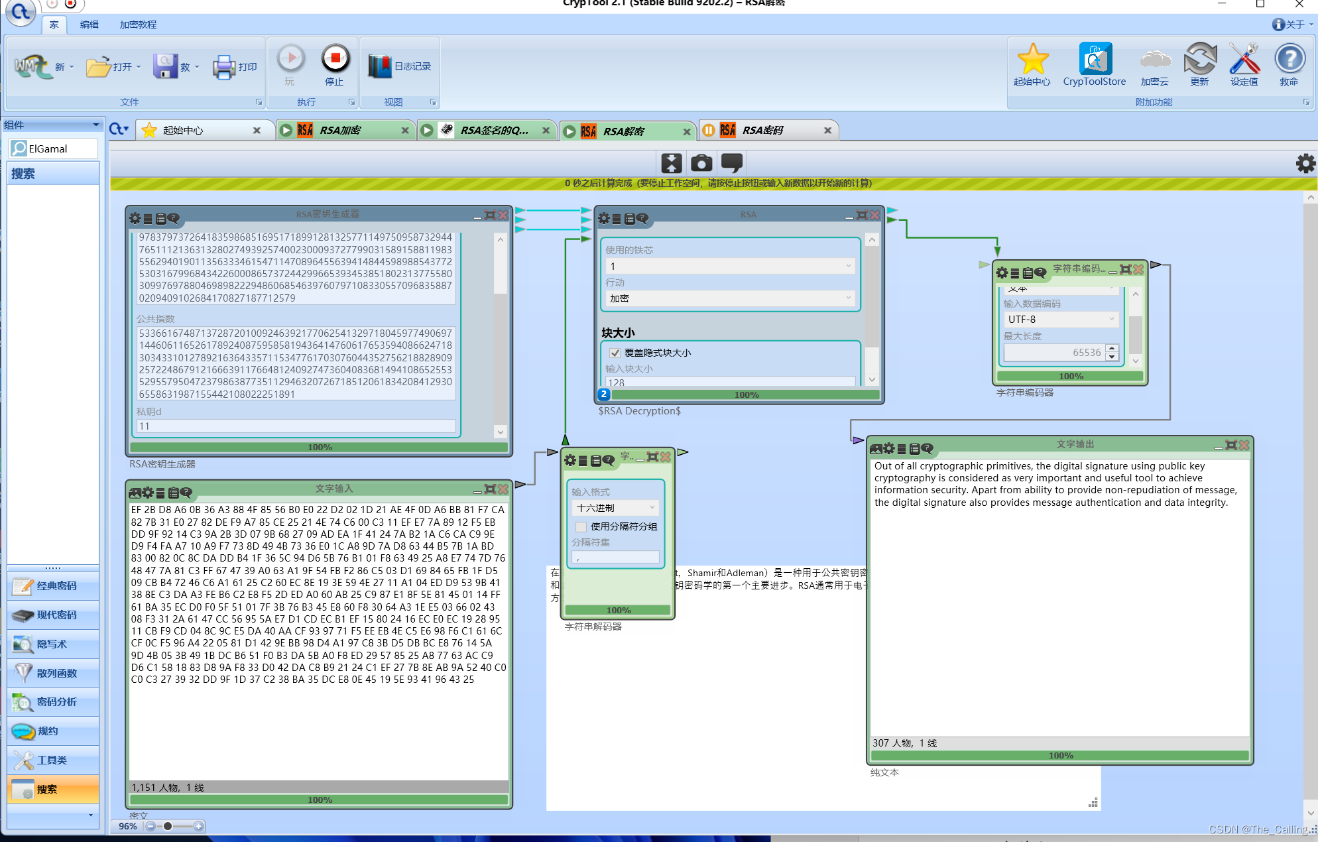Click the red Stop execution button
The image size is (1318, 842).
tap(335, 58)
